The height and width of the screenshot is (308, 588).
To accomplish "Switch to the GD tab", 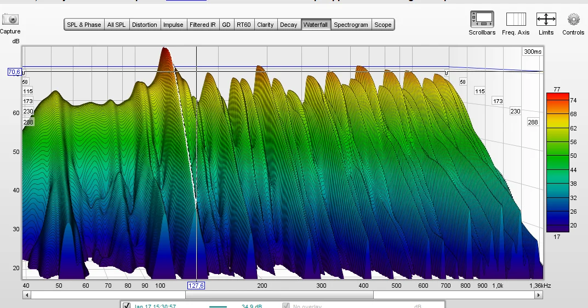I will 226,25.
